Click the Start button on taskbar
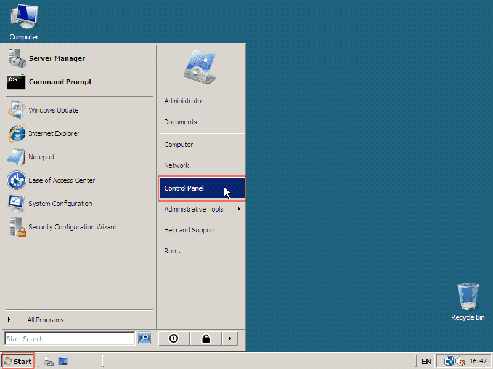493x369 pixels. pos(18,361)
